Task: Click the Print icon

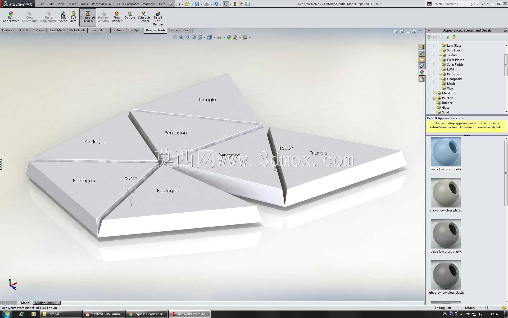Action: (x=206, y=4)
